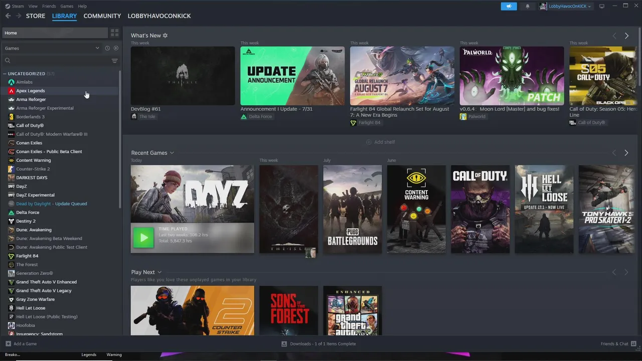Viewport: 642px width, 361px height.
Task: Open Downloads 1 of 1 Items Complete
Action: pos(318,344)
